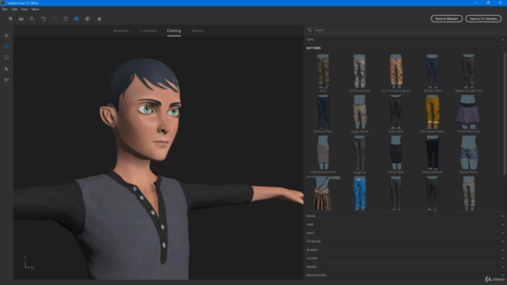This screenshot has height=285, width=507.
Task: Choose the ACU Tucked In Boots pants
Action: (396, 72)
